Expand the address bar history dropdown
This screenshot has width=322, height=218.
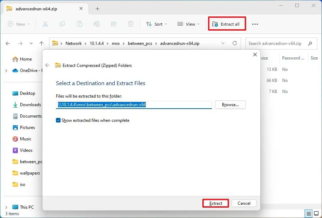click(223, 43)
